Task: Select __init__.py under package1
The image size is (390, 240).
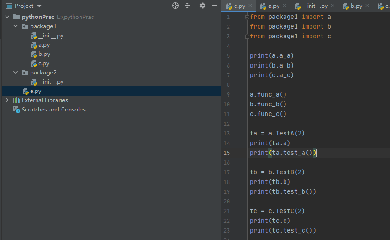Action: [51, 36]
